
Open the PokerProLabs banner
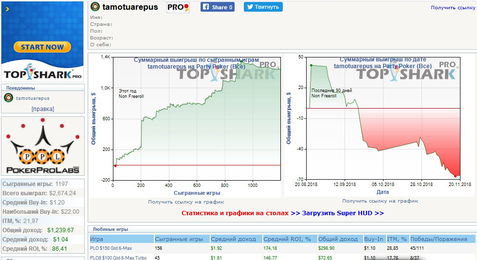(43, 146)
